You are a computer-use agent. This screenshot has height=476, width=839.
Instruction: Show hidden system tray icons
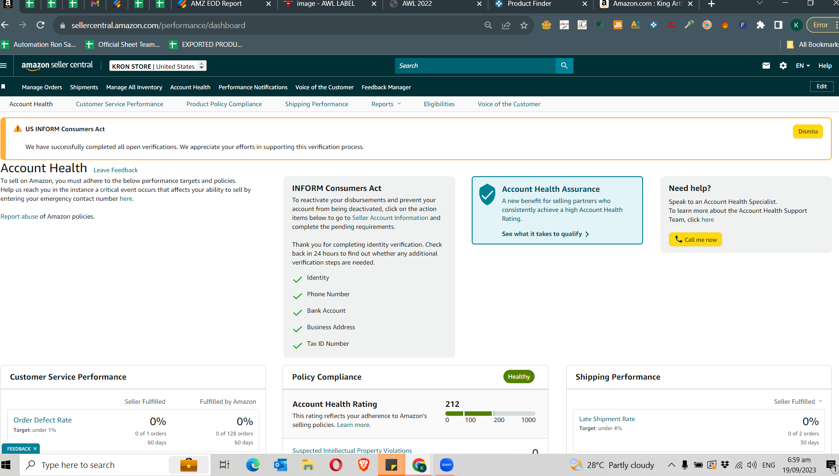tap(671, 465)
